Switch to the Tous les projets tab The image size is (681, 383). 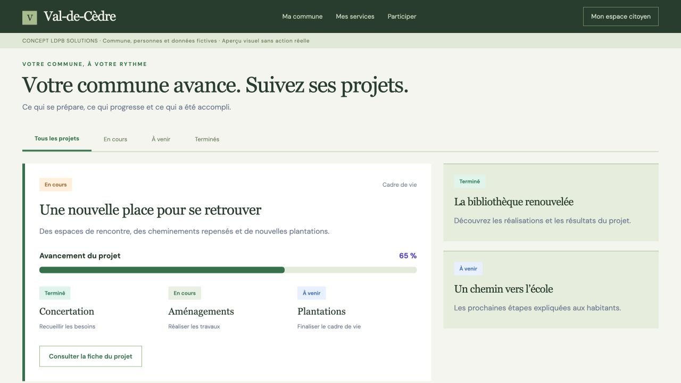pos(57,139)
